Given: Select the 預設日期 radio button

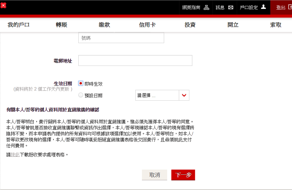Looking at the screenshot, I should point(81,95).
